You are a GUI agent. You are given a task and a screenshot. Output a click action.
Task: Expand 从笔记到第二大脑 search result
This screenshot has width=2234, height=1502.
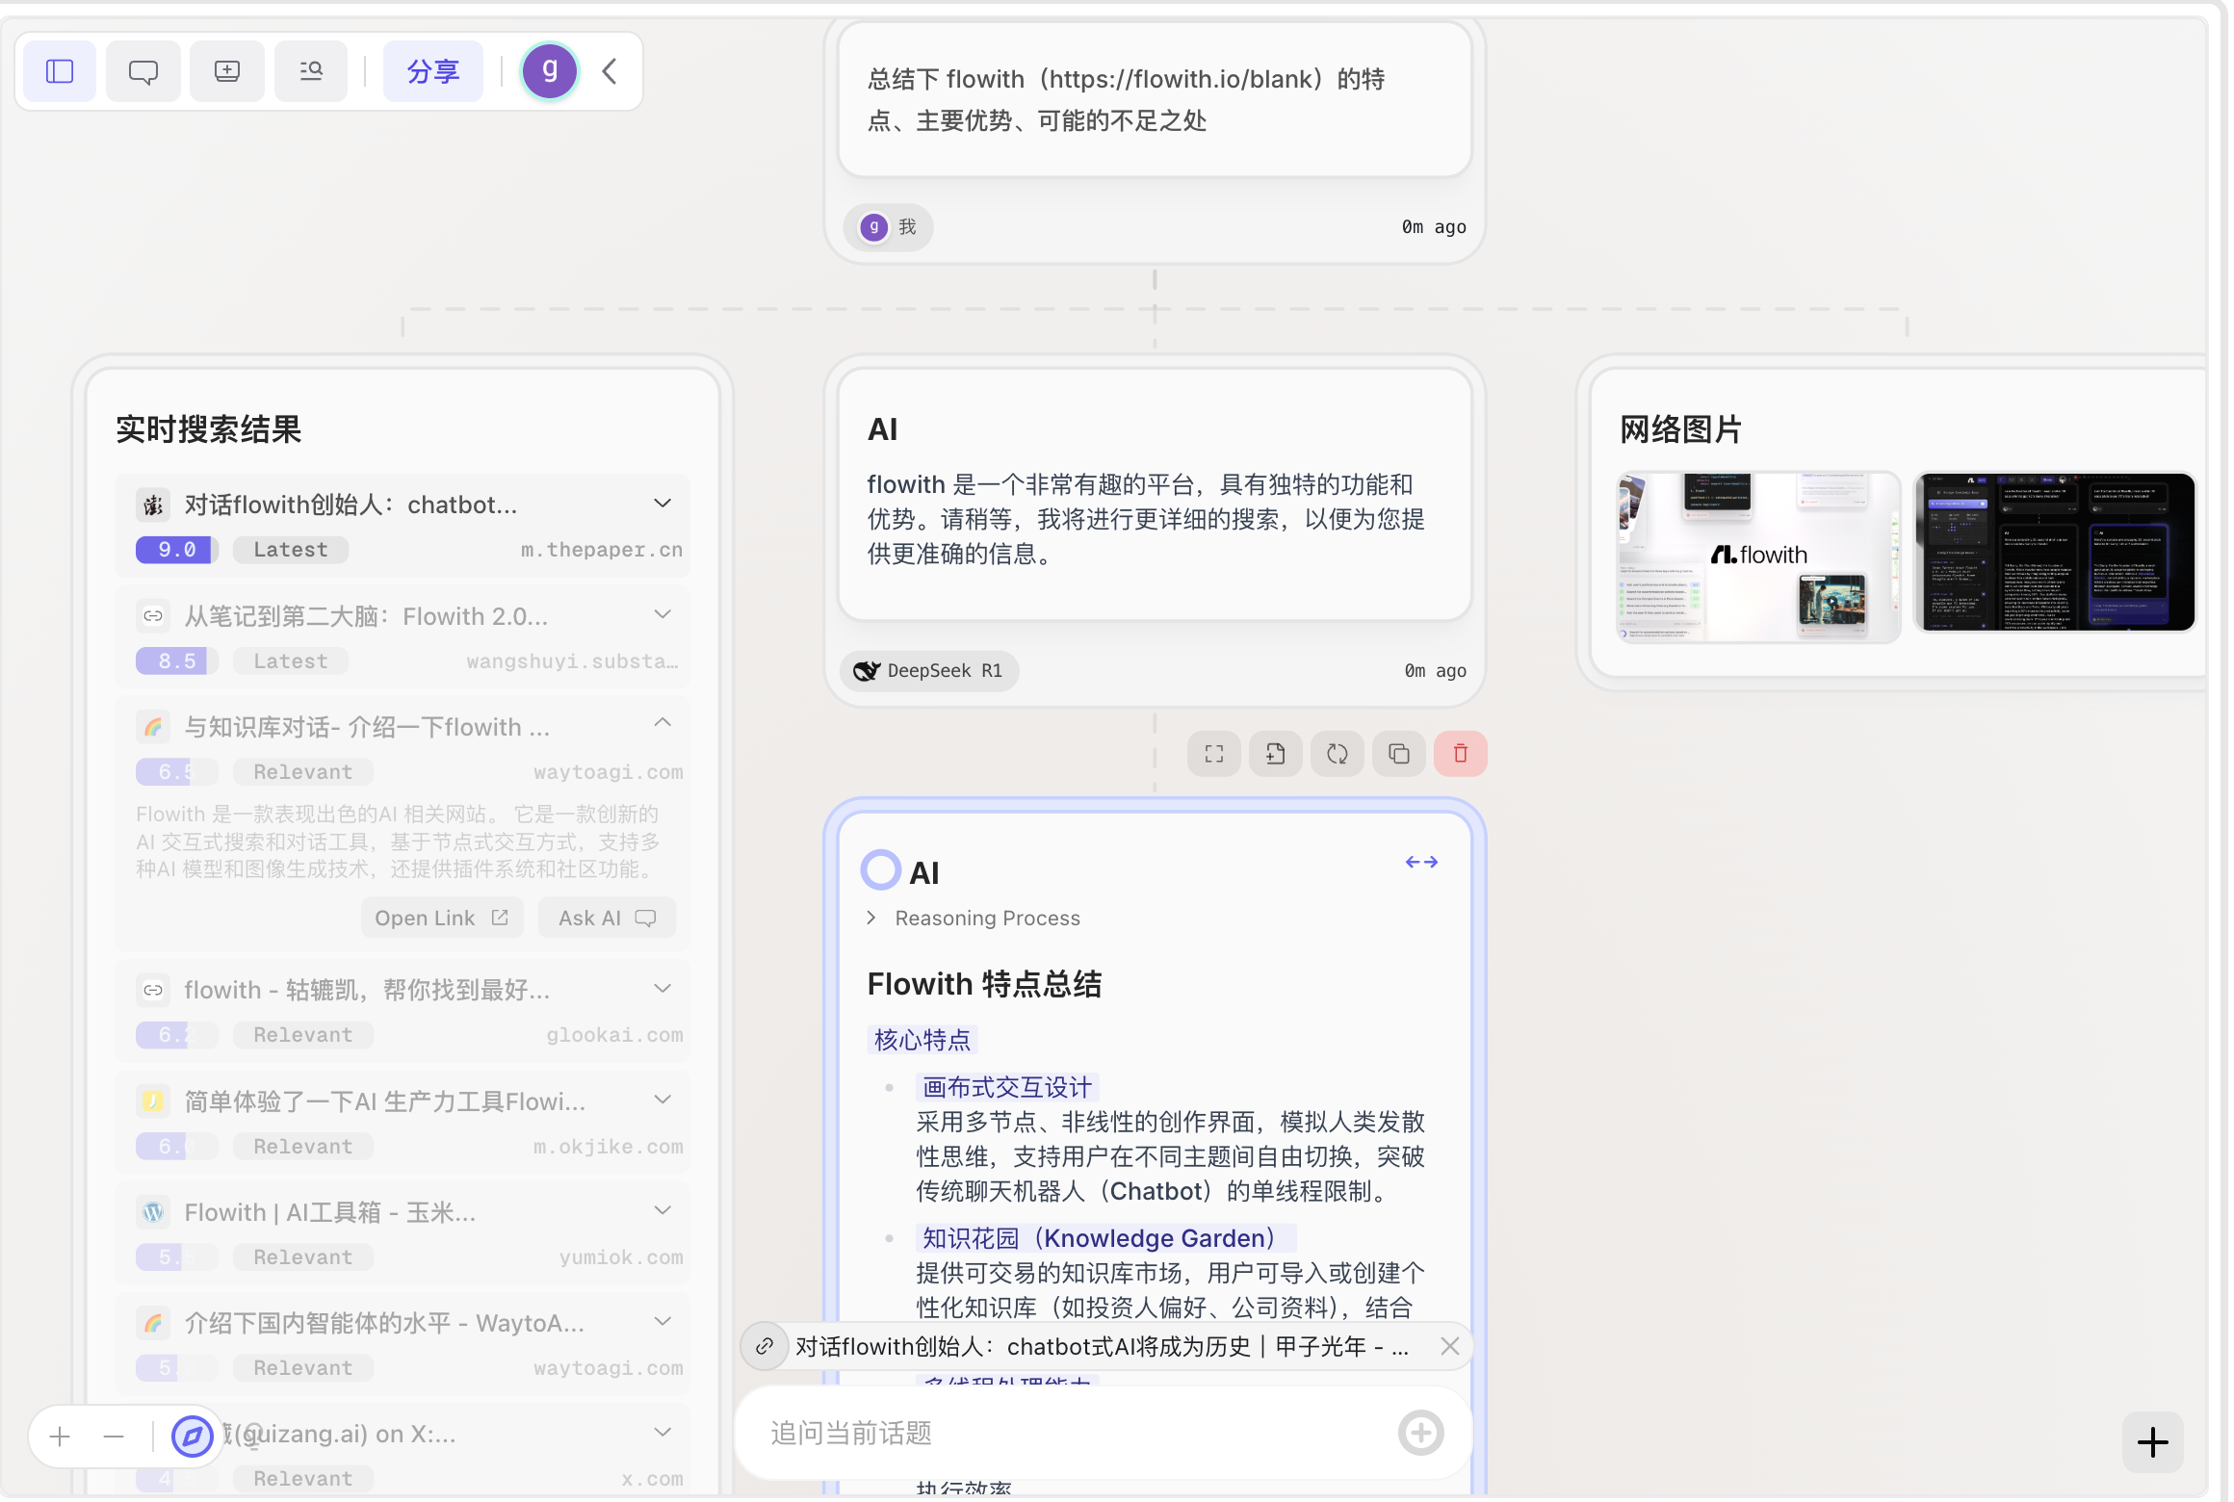[x=662, y=614]
